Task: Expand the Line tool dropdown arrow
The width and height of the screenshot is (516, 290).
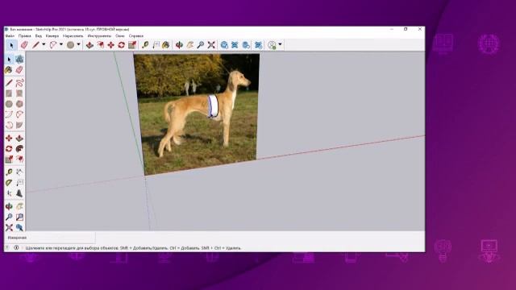Action: 44,45
